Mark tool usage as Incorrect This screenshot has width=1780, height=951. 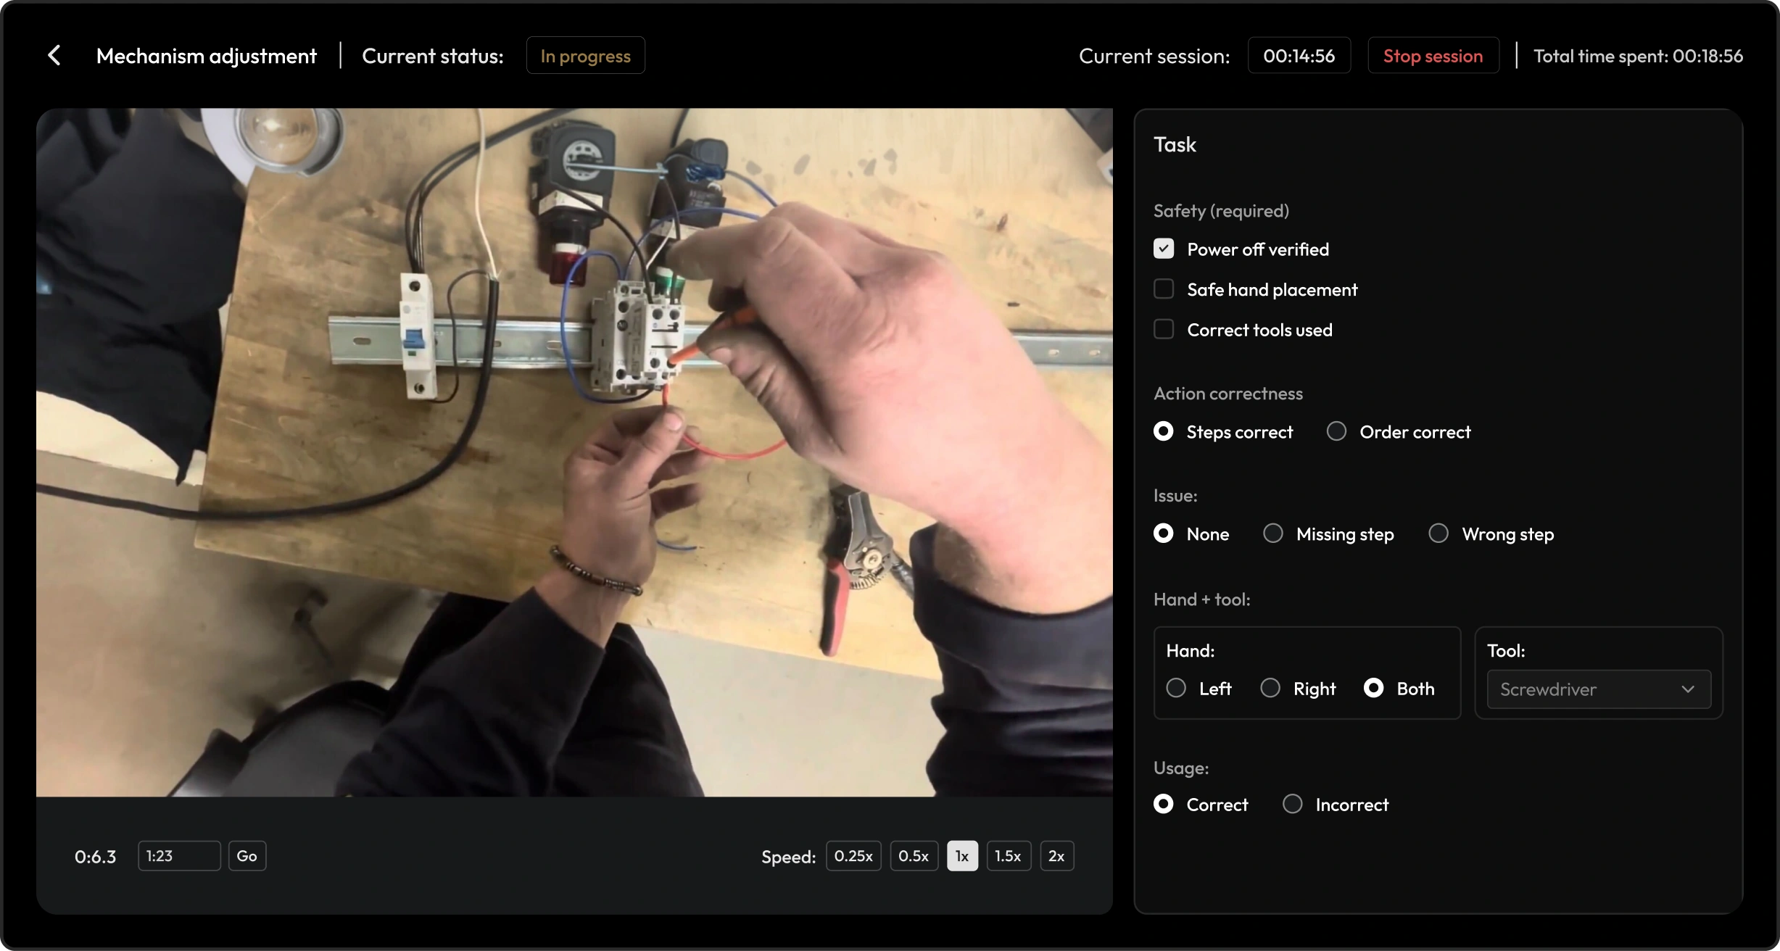point(1291,803)
